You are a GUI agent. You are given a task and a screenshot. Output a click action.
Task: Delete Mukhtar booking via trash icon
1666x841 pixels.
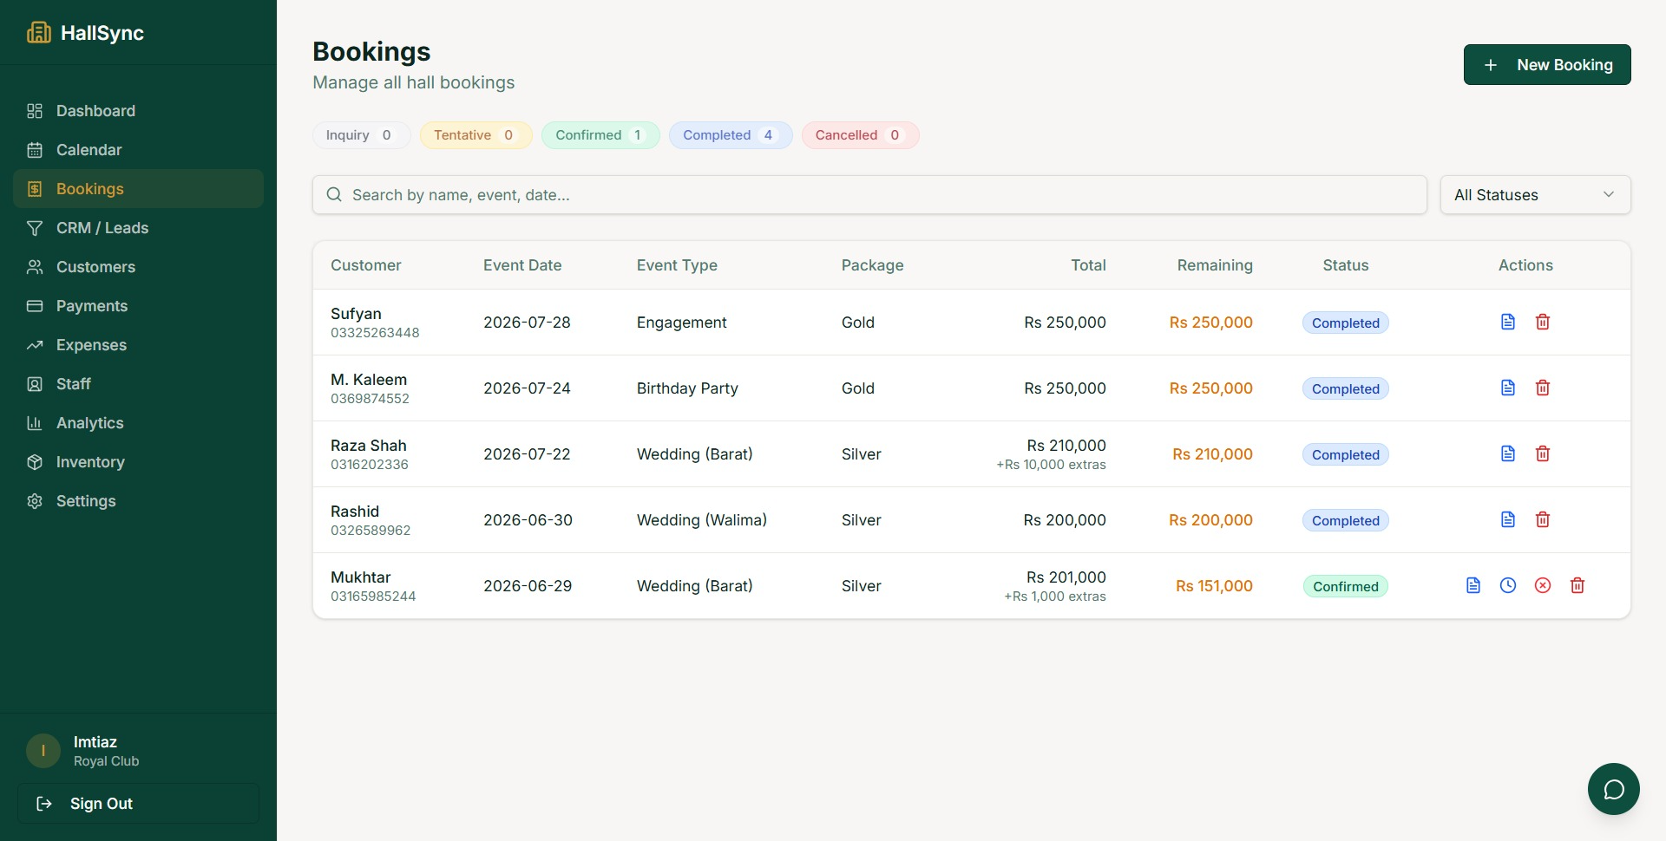click(1577, 585)
